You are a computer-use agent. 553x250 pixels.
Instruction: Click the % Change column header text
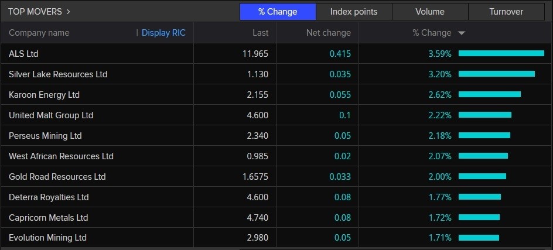pyautogui.click(x=432, y=33)
